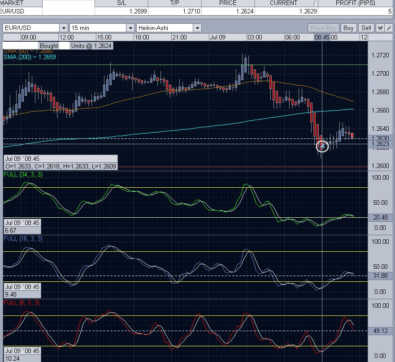Select stop loss value 1.2599
395x362 pixels.
122,11
